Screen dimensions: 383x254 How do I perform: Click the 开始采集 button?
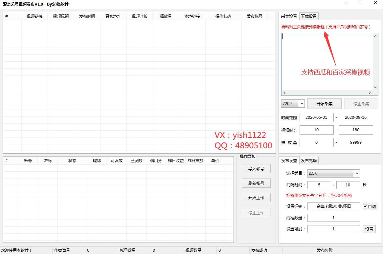(325, 104)
